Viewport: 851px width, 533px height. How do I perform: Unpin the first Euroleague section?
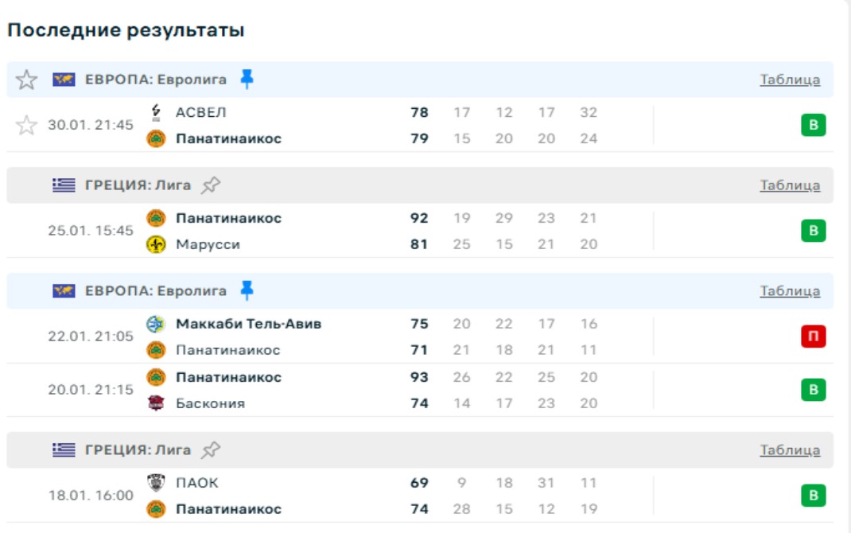tap(247, 79)
